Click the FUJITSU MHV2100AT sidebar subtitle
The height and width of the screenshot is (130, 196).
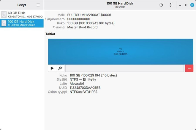[21, 25]
